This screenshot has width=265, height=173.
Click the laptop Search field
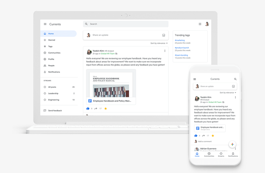click(125, 24)
